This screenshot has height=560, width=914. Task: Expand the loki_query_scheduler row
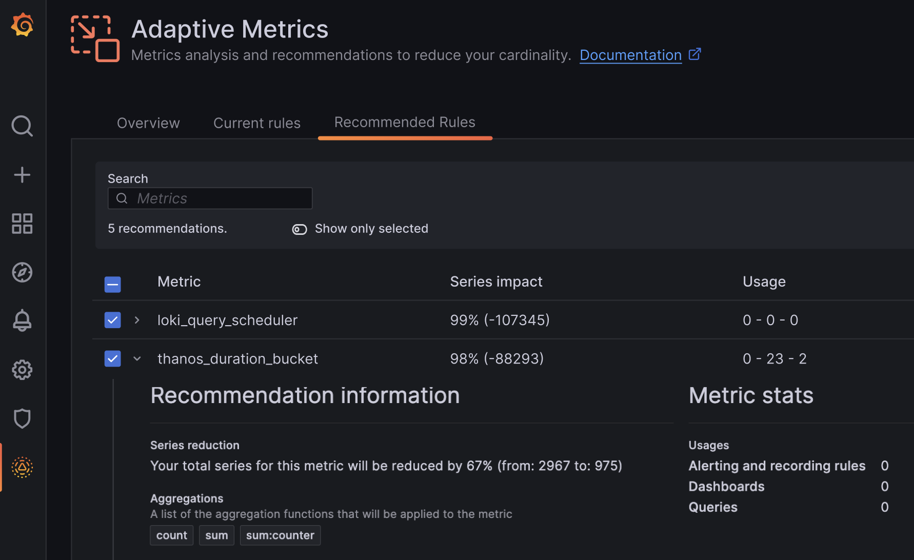(137, 320)
